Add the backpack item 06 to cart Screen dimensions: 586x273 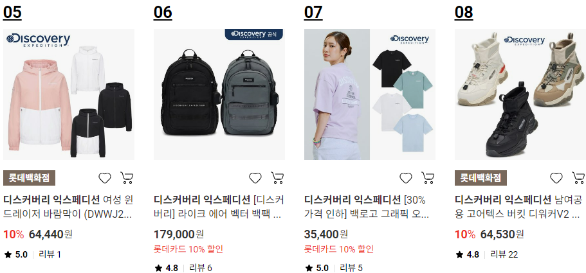278,179
